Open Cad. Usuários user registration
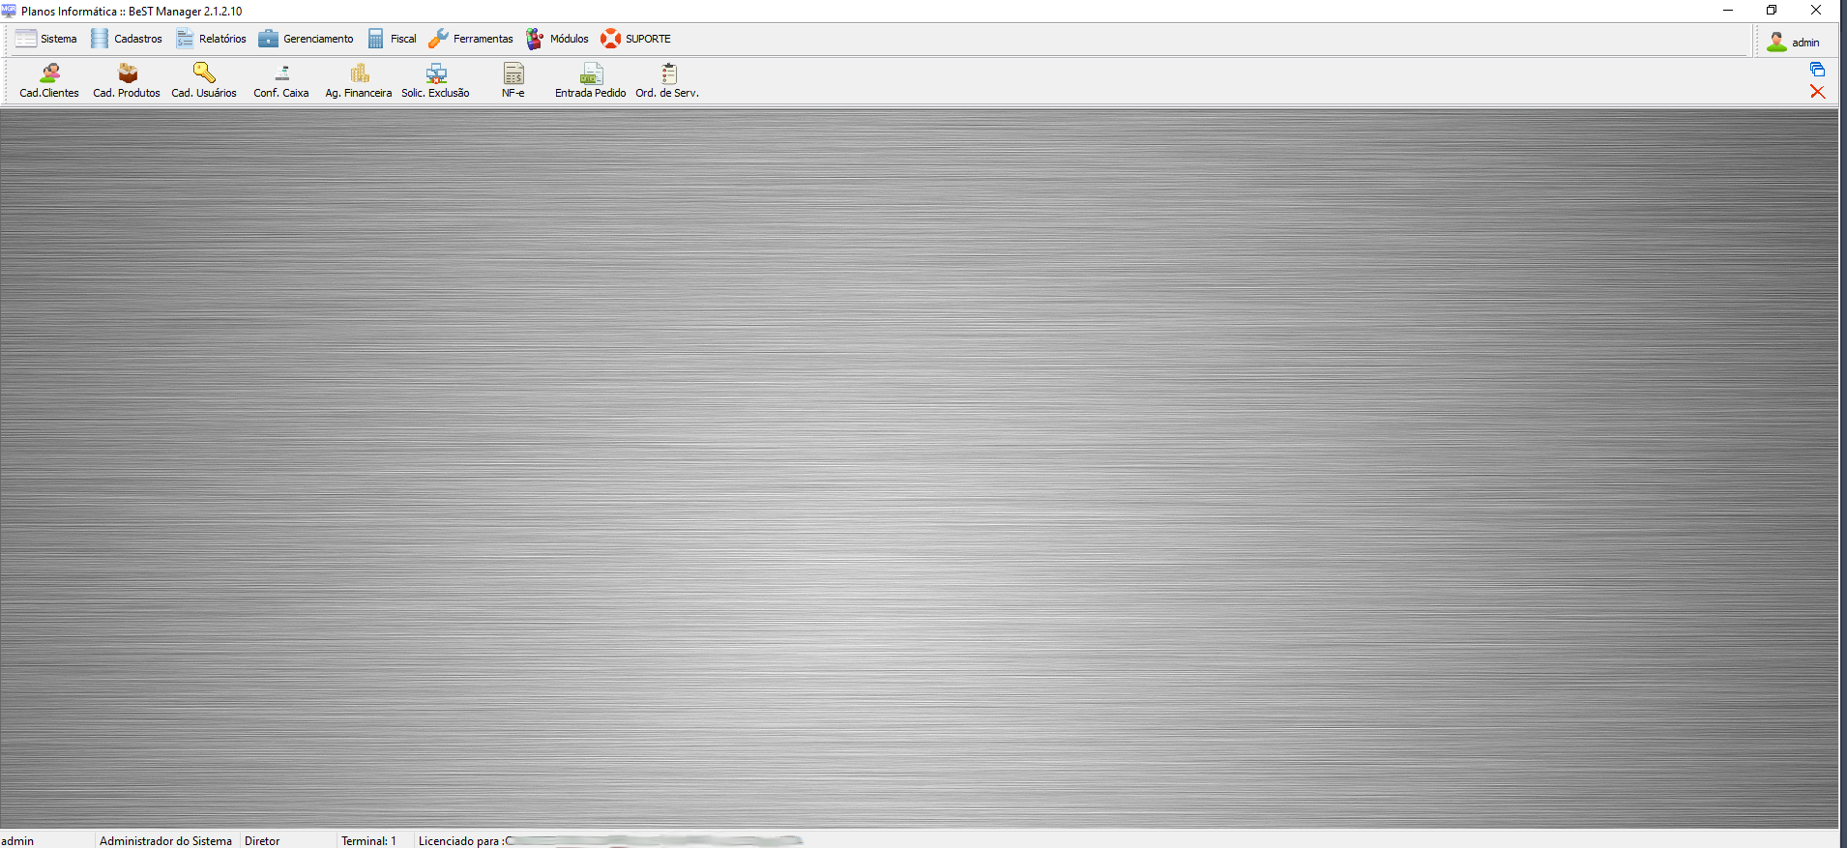The image size is (1847, 848). tap(204, 80)
